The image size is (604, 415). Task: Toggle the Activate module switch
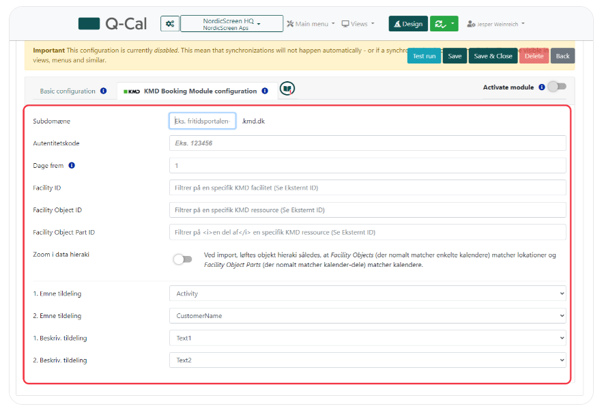click(558, 87)
